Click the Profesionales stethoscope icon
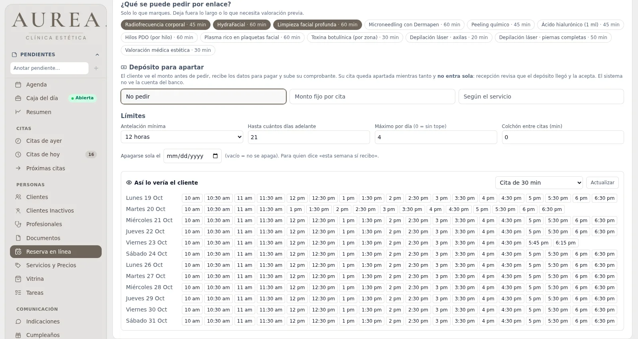638x339 pixels. 18,224
